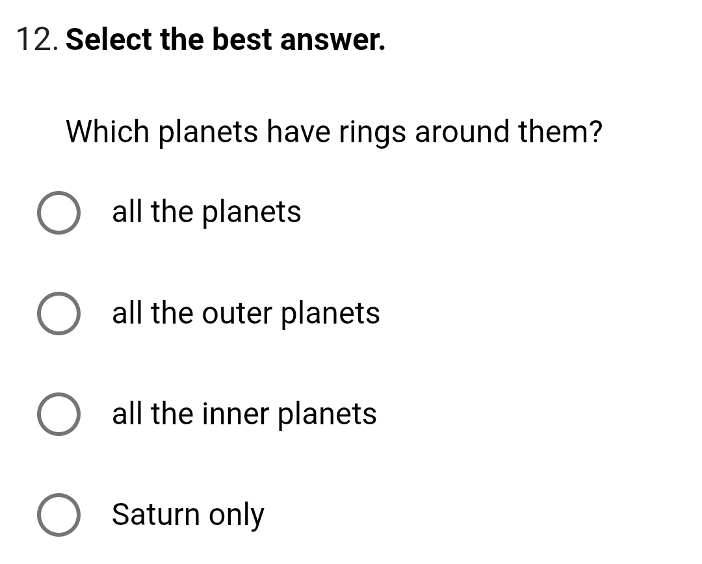Click the 'all the outer planets' label text
This screenshot has width=702, height=564.
(246, 313)
